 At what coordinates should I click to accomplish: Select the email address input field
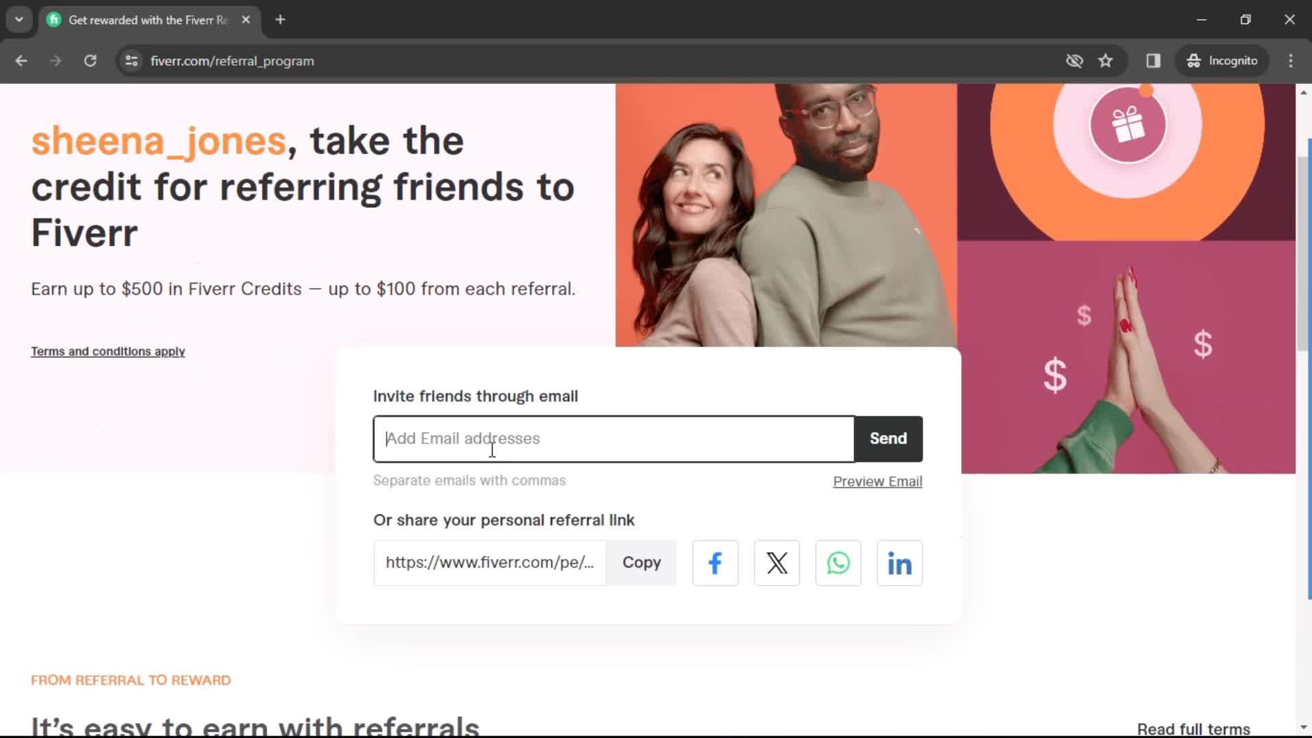(x=616, y=438)
